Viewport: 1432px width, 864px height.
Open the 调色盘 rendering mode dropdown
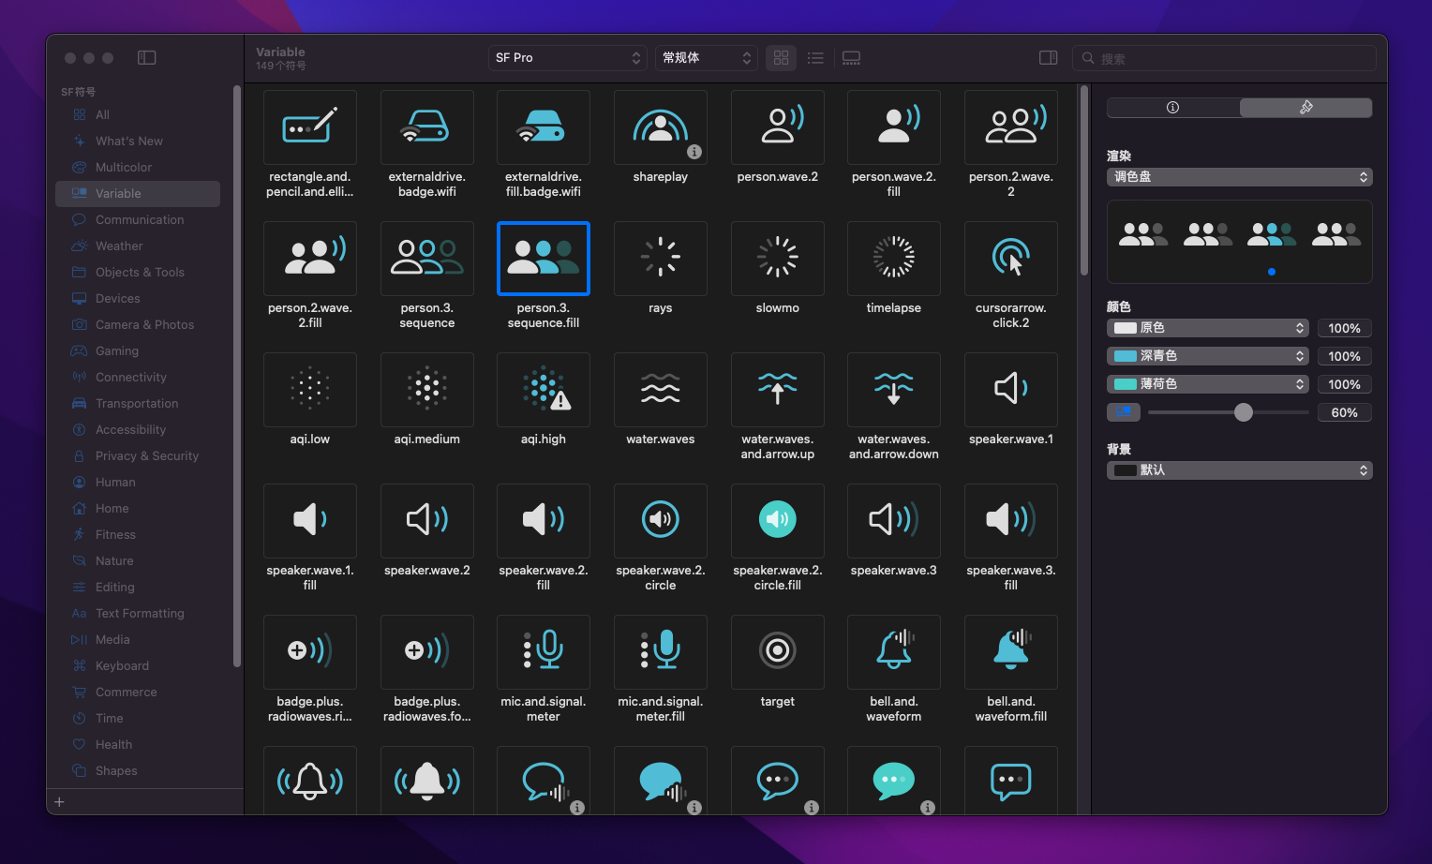1239,177
